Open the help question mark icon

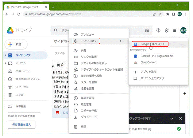[159, 30]
